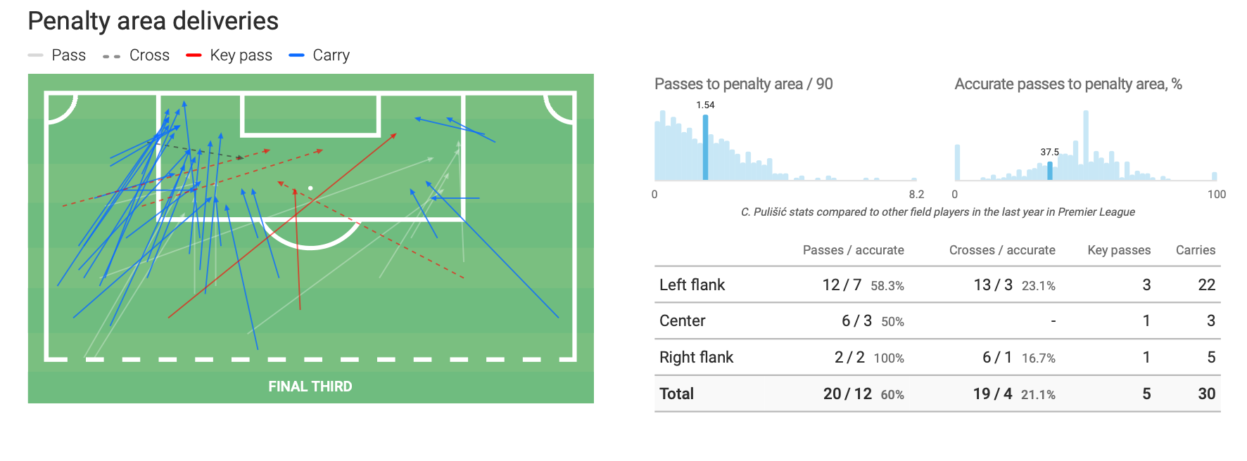Image resolution: width=1247 pixels, height=461 pixels.
Task: Click the "FINAL THIRD" pitch label
Action: coord(310,387)
